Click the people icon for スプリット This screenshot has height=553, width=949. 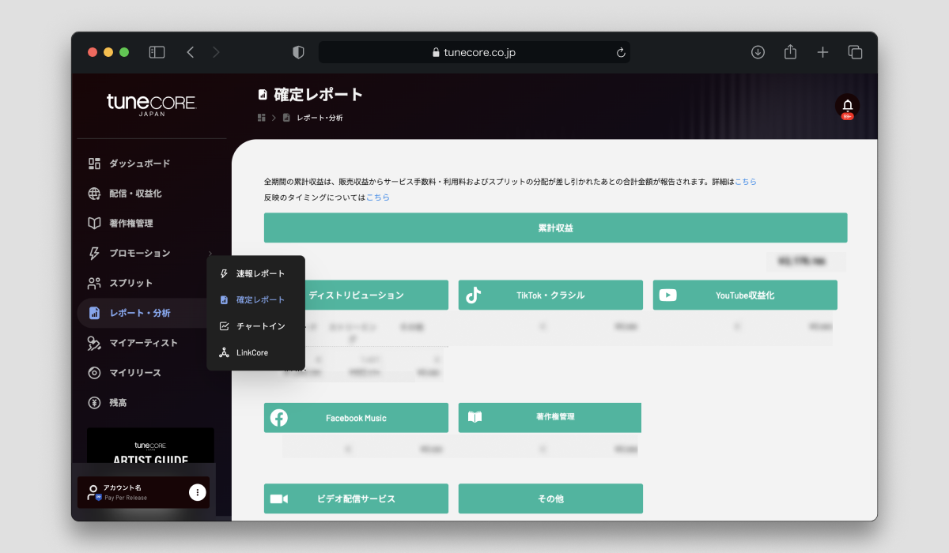tap(94, 283)
